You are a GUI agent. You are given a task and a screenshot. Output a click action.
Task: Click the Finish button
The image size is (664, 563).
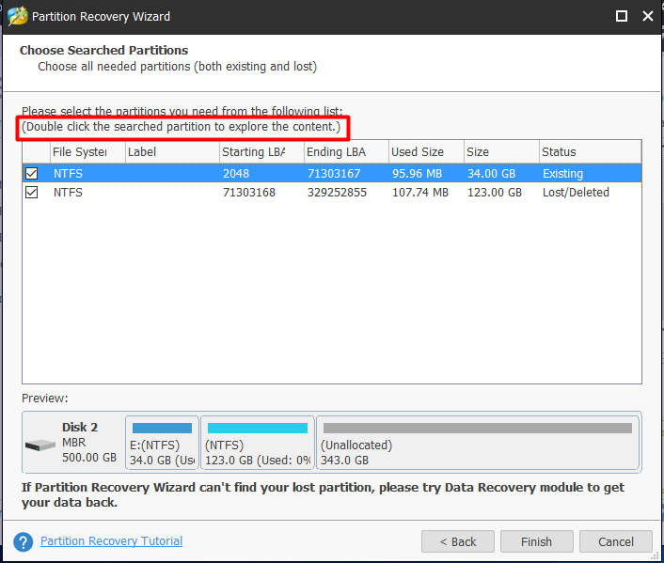point(536,541)
